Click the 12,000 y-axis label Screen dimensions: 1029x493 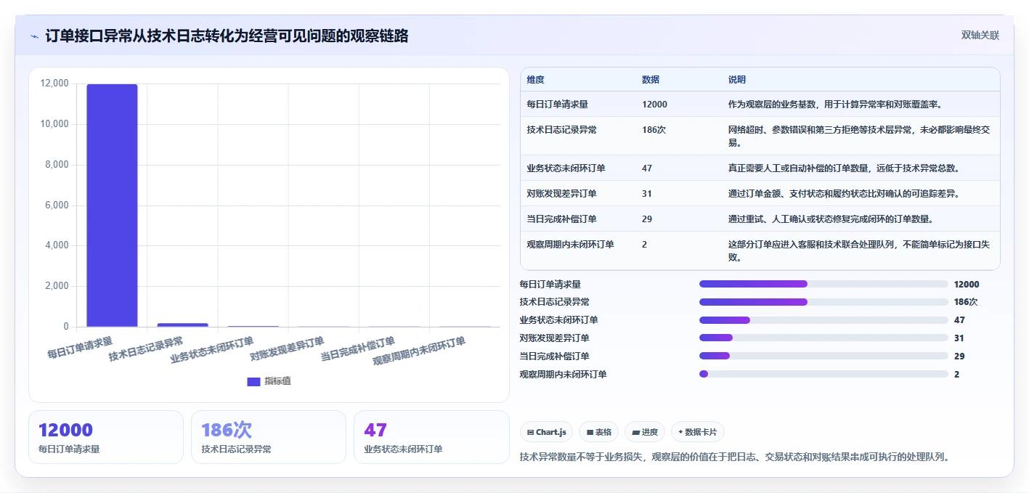54,83
